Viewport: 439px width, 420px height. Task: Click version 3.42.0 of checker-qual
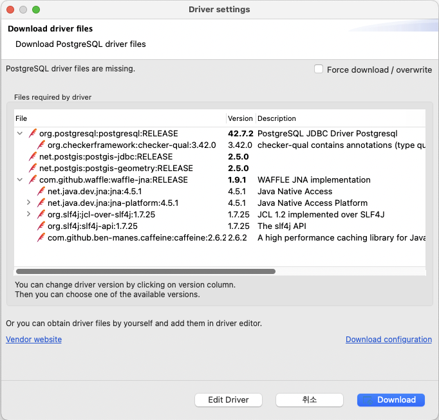pos(240,145)
